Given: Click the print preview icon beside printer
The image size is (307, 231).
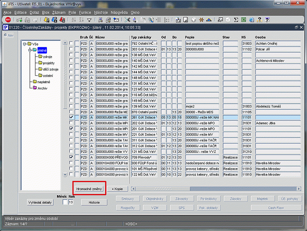Looking at the screenshot, I should point(108,20).
